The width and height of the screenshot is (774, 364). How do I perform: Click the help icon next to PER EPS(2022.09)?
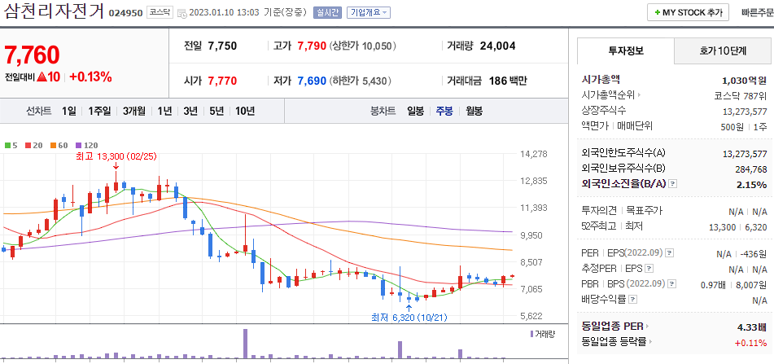[669, 253]
